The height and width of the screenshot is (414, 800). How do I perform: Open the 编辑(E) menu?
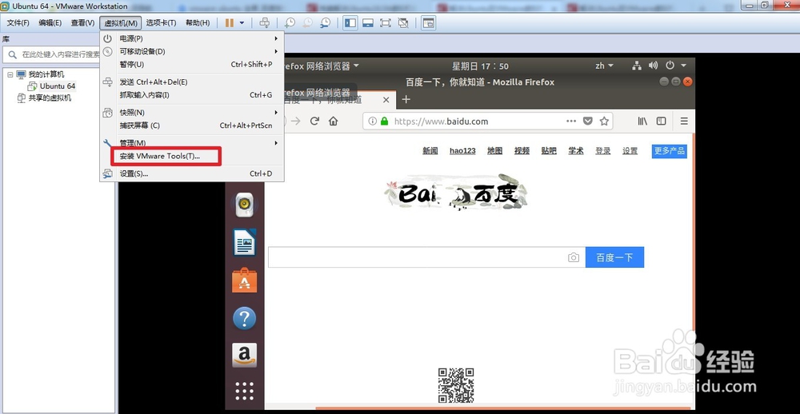pos(50,23)
